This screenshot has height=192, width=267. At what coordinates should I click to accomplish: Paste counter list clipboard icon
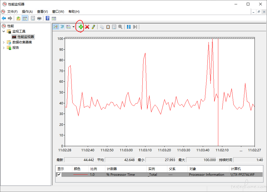108,27
